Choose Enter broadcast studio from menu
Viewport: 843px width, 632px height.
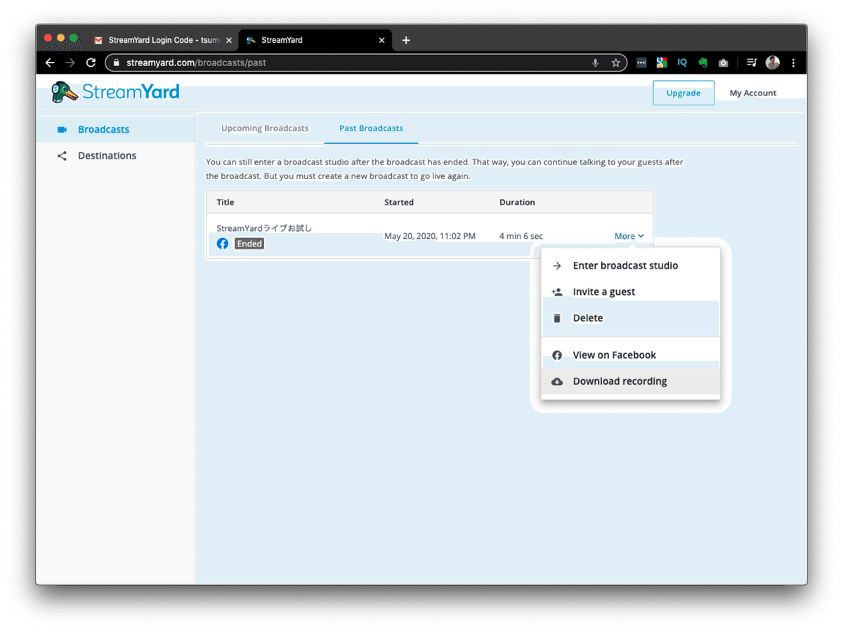pos(630,266)
